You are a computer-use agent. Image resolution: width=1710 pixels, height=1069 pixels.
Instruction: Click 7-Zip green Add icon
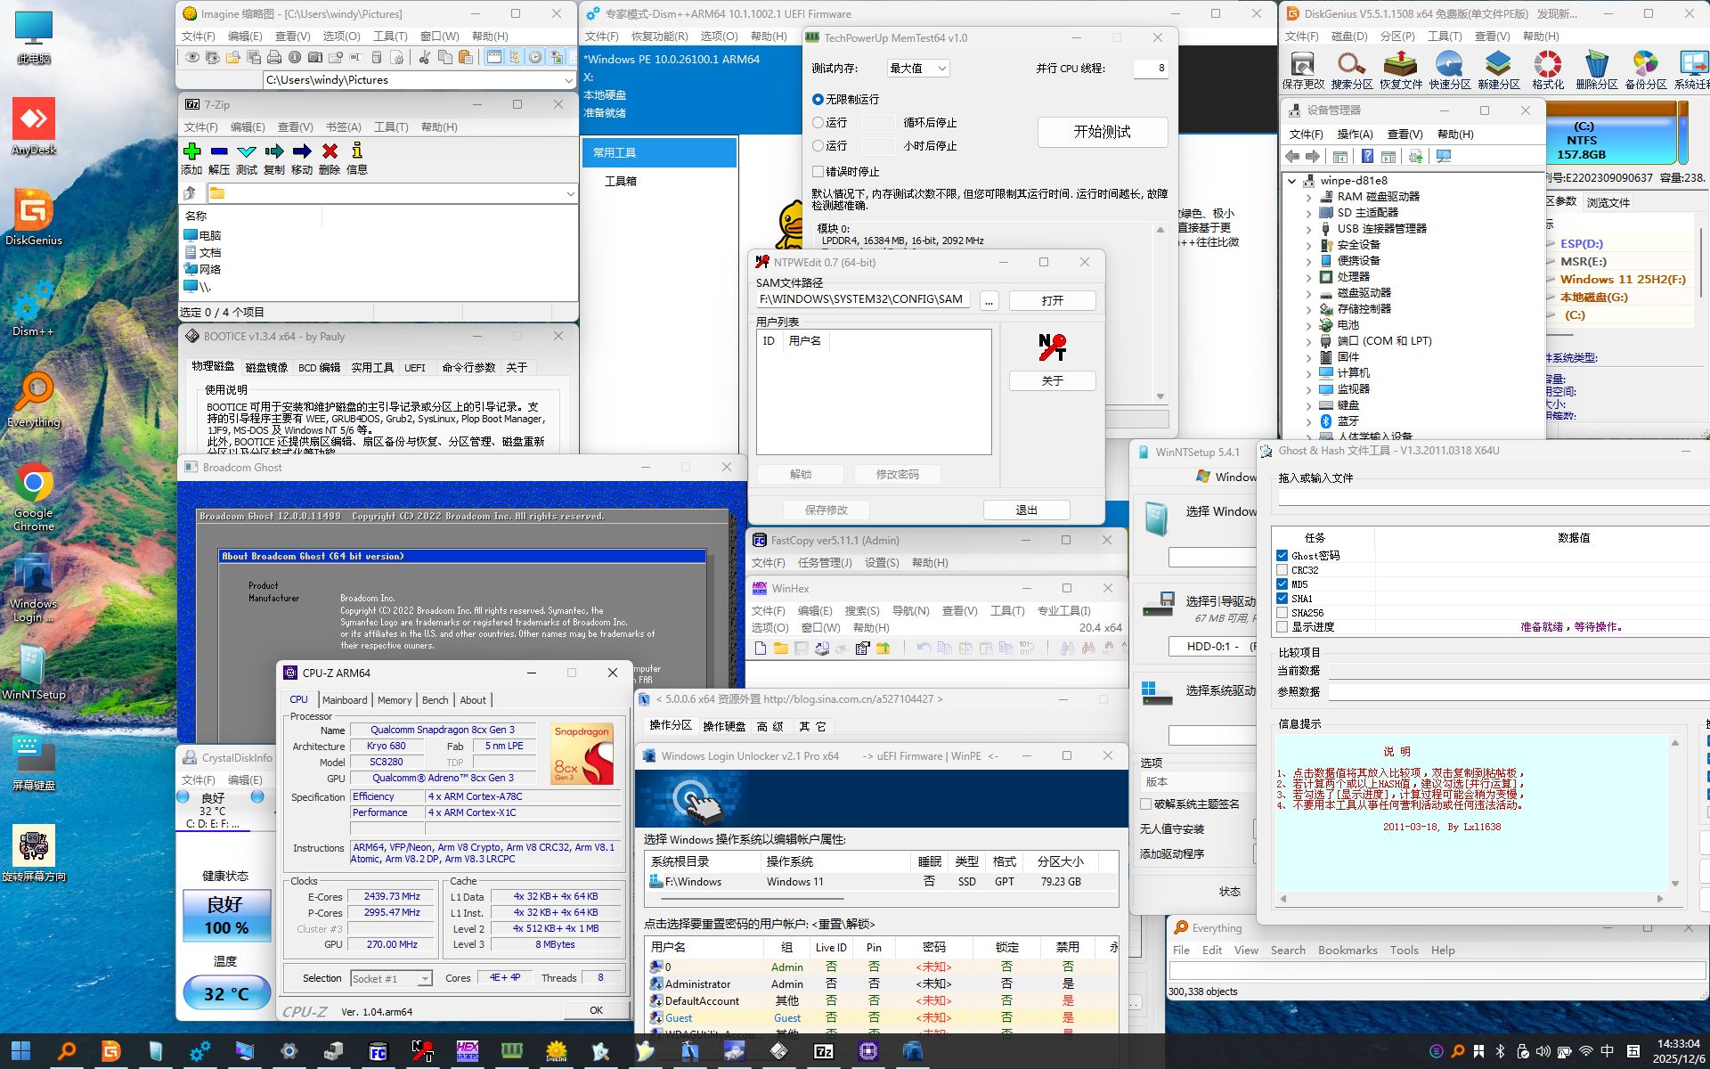click(191, 151)
